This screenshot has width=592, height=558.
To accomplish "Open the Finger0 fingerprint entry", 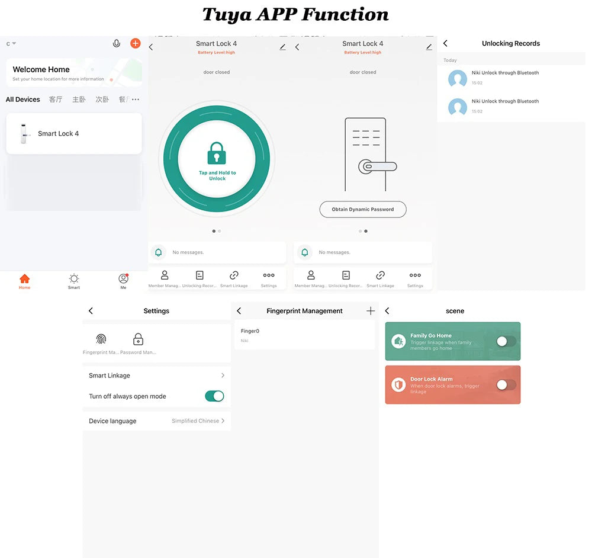I will click(x=305, y=335).
